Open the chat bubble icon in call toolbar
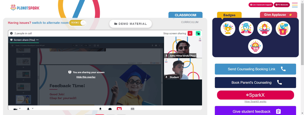304x115 pixels. 110,109
